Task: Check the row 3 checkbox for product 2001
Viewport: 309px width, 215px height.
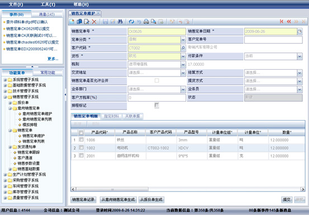Action: (81, 155)
